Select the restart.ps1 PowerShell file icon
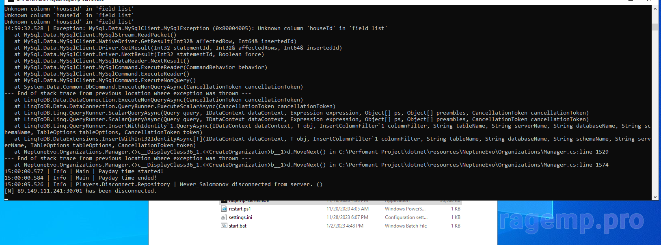This screenshot has height=245, width=661. tap(224, 209)
